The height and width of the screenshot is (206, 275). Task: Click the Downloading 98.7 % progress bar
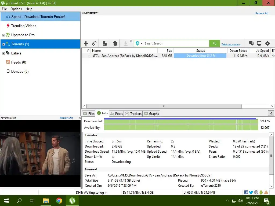point(200,56)
